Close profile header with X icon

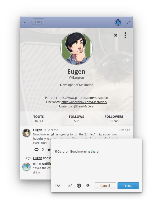116,35
